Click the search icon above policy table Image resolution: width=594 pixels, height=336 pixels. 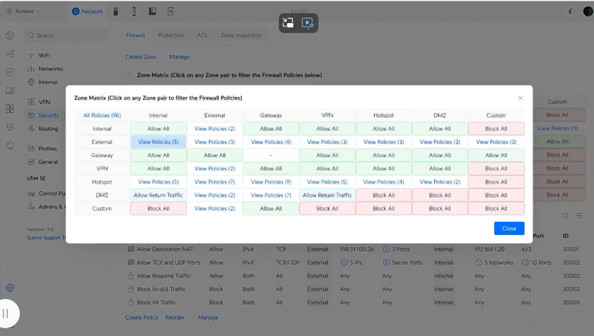point(566,216)
